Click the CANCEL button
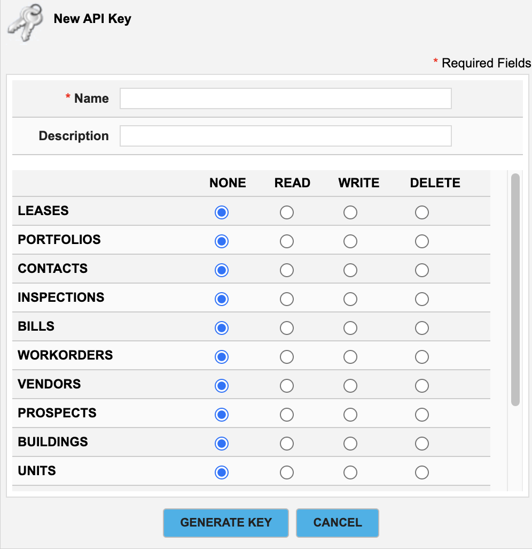 coord(338,523)
